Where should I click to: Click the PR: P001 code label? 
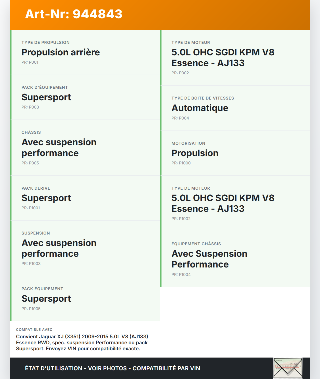click(x=30, y=62)
